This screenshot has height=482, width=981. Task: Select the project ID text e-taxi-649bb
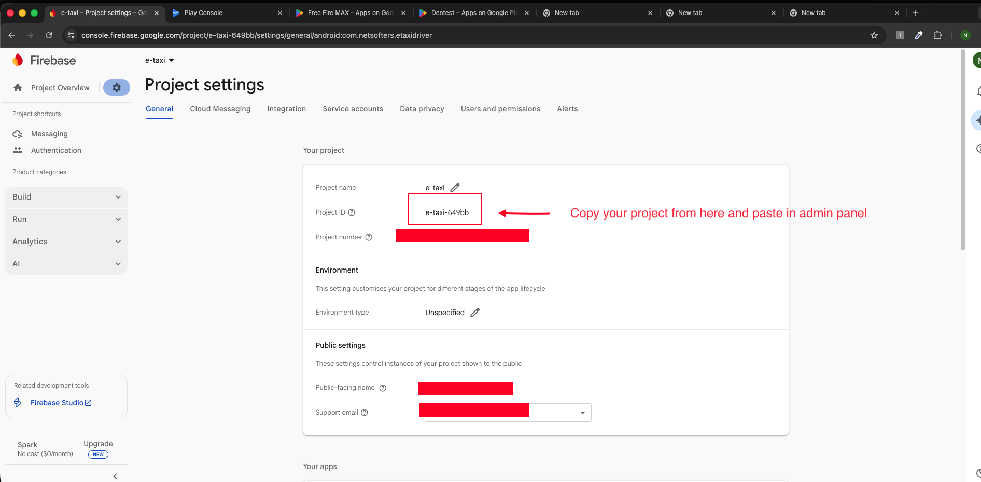pos(447,212)
